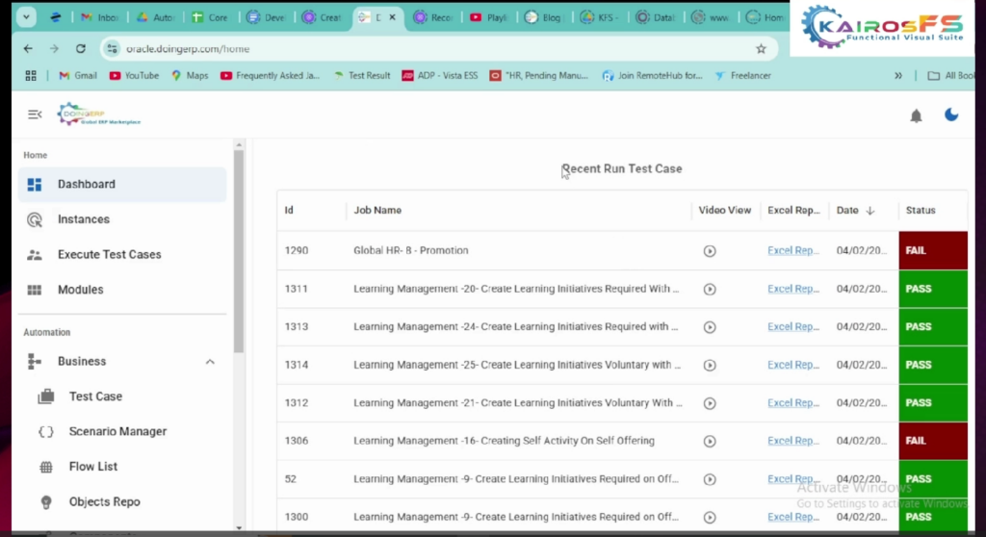Open Objects Repo in sidebar
The image size is (986, 537).
[x=104, y=502]
